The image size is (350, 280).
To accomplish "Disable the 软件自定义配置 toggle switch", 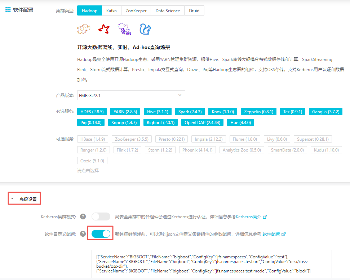I will (100, 234).
